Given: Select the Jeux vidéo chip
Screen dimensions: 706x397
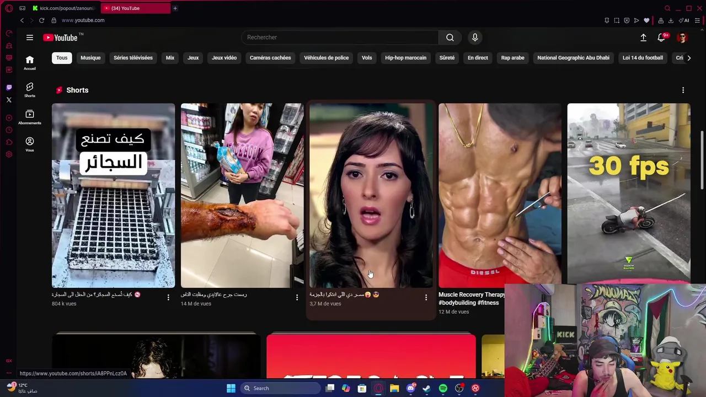Looking at the screenshot, I should pos(224,57).
